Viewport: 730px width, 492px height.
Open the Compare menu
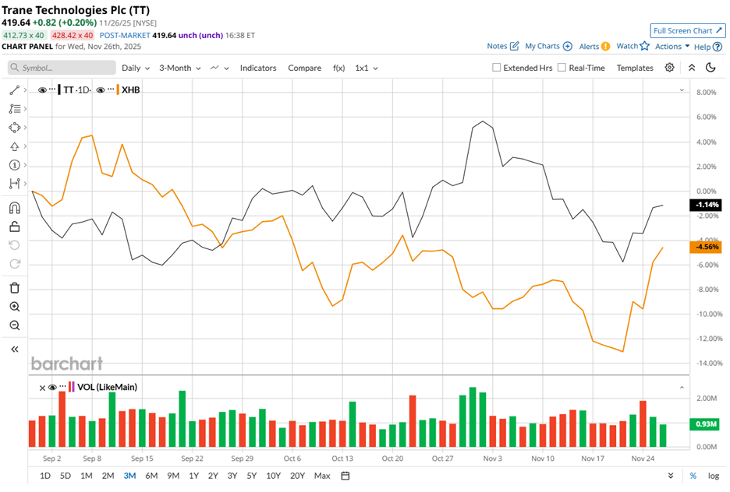[x=304, y=68]
